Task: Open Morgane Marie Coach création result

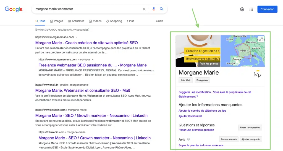Action: tap(87, 43)
